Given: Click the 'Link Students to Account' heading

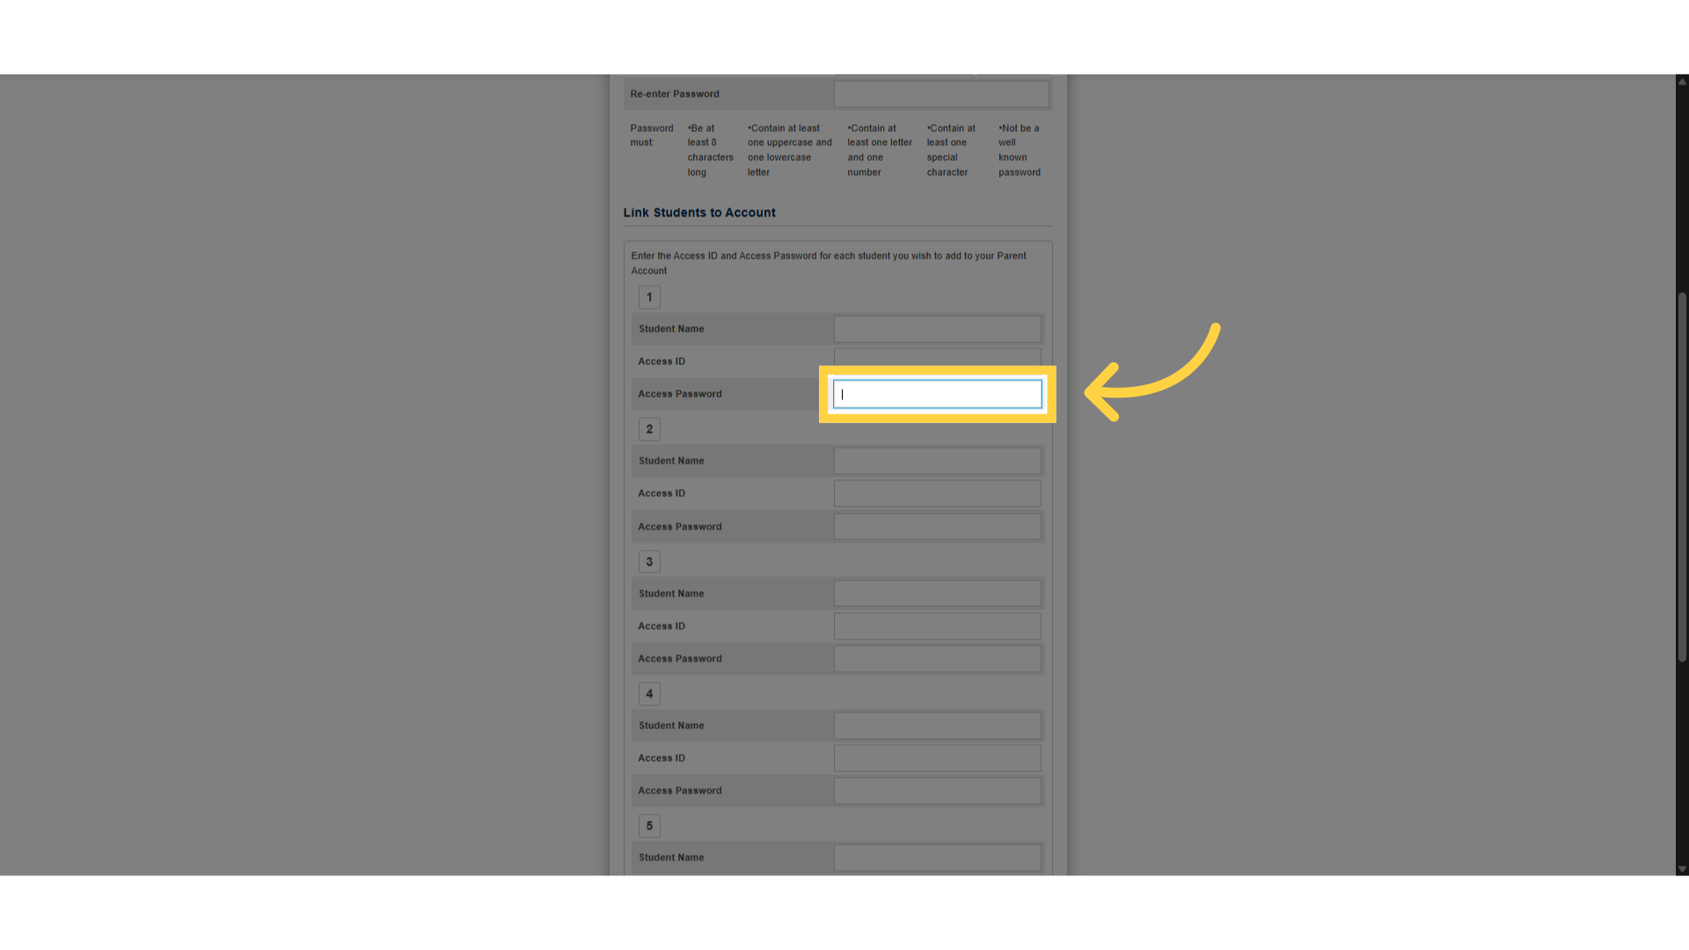Looking at the screenshot, I should tap(699, 213).
